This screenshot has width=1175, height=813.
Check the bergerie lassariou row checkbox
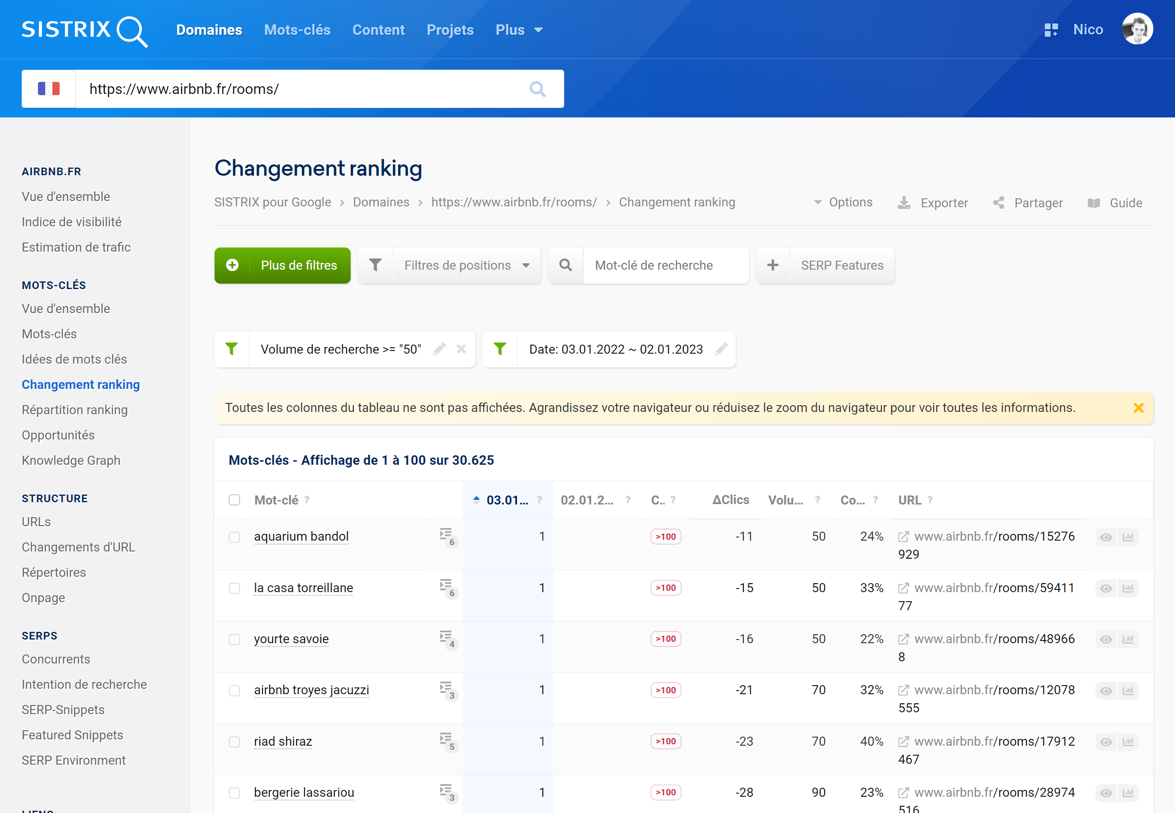(235, 793)
